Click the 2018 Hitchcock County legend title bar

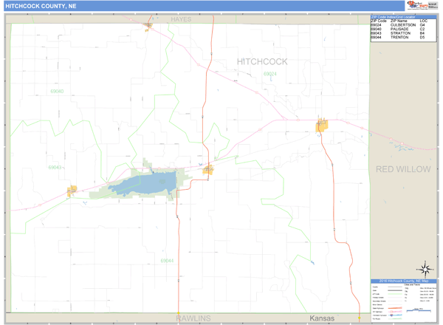405,281
